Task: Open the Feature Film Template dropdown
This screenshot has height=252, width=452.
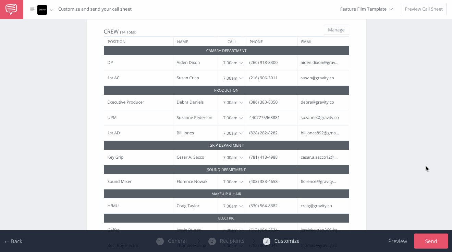Action: click(366, 9)
